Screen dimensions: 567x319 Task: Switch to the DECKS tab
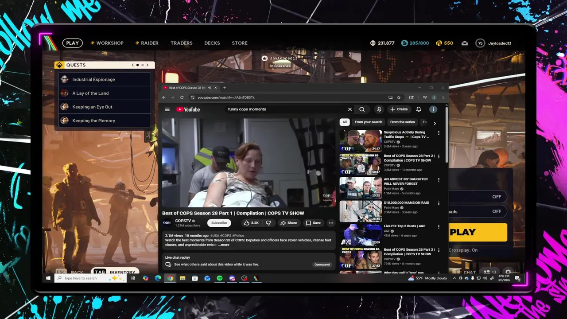click(x=212, y=43)
